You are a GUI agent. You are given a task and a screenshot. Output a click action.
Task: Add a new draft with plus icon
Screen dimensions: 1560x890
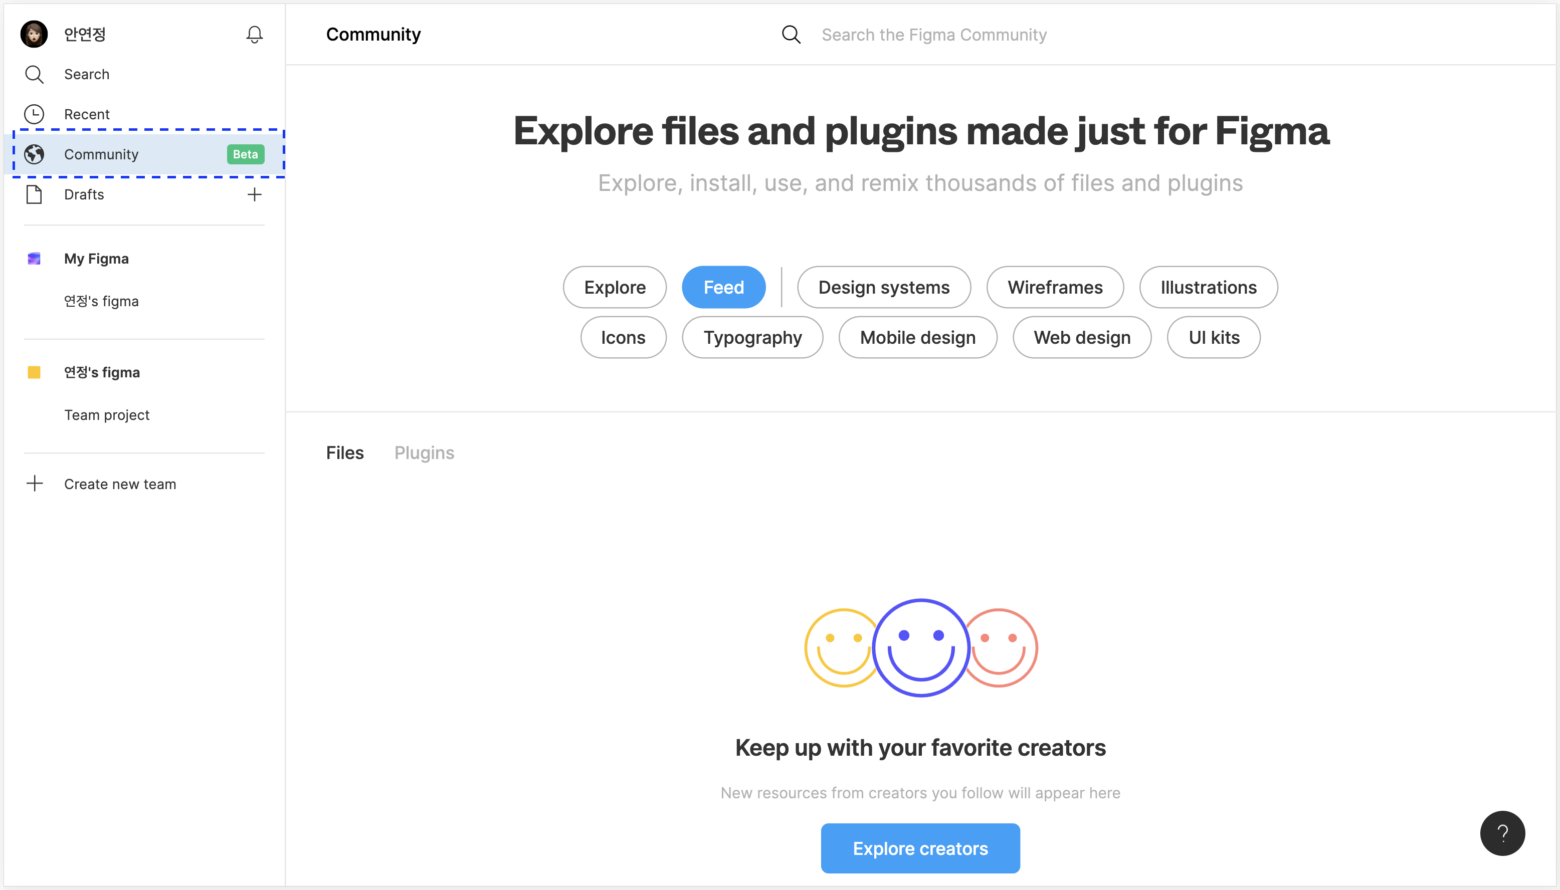(254, 194)
